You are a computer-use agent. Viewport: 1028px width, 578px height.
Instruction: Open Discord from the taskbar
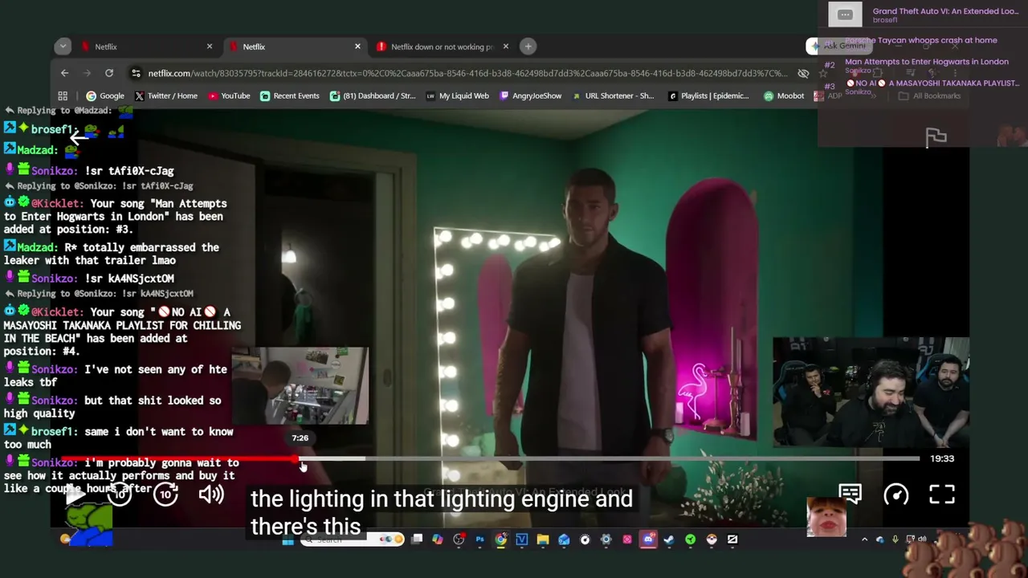(648, 539)
